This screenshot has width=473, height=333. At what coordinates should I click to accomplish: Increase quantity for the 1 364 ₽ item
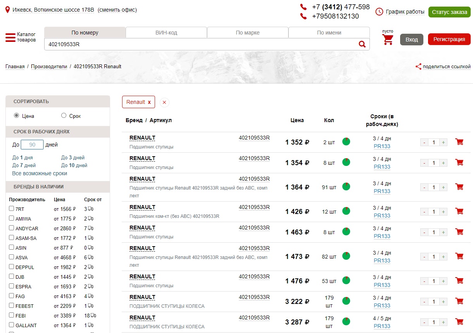(443, 188)
